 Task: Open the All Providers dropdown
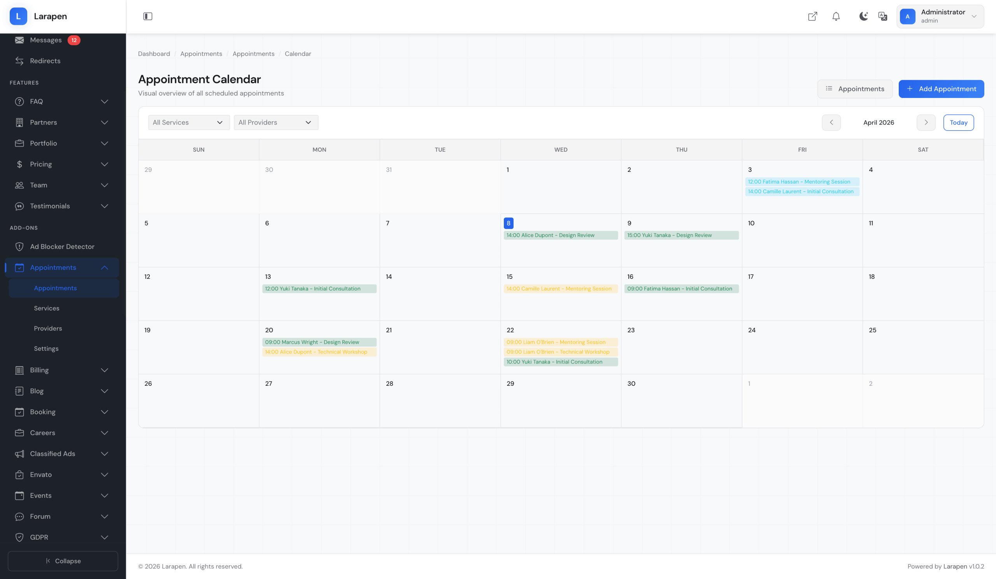(x=275, y=122)
